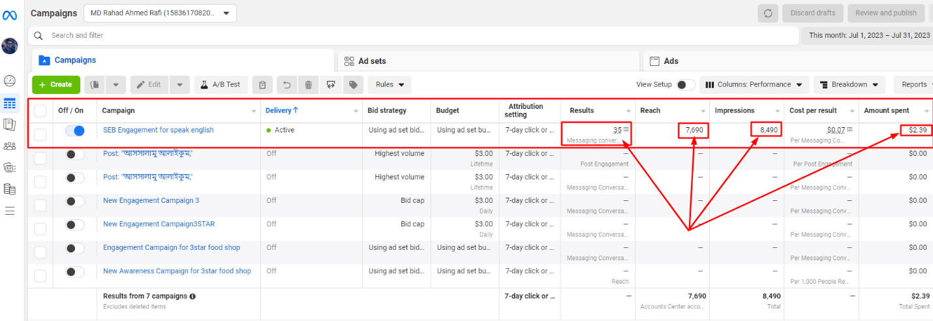Switch to the Ads tab
This screenshot has width=933, height=321.
tap(671, 61)
